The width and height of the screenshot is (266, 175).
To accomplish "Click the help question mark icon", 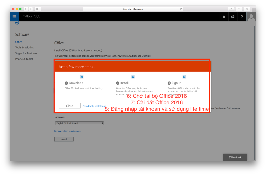I will click(x=242, y=17).
